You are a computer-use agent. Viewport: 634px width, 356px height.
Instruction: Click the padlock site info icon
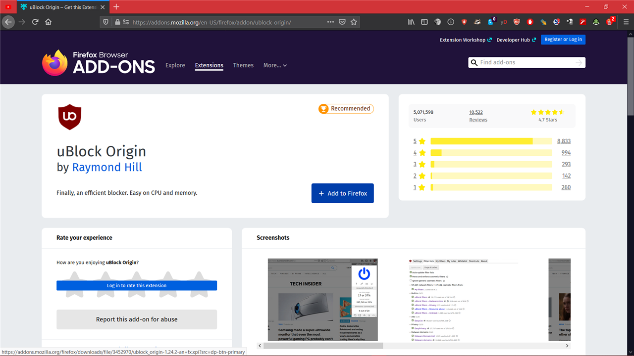117,22
